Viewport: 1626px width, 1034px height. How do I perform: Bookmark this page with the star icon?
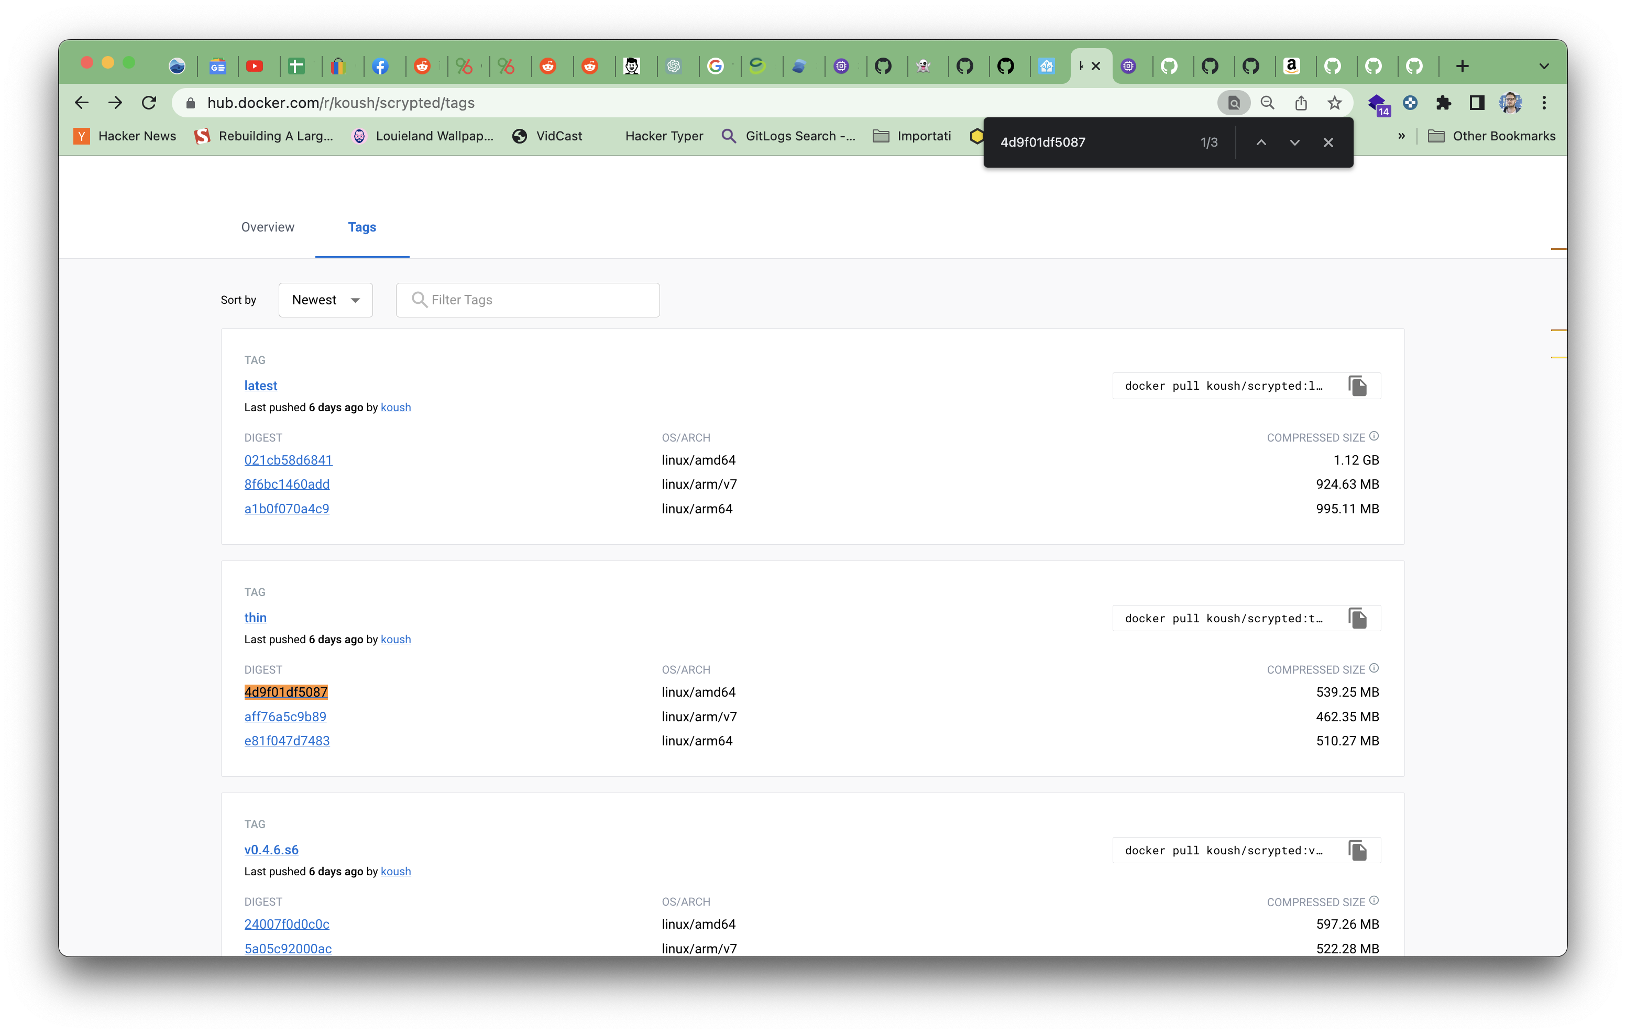pyautogui.click(x=1334, y=103)
